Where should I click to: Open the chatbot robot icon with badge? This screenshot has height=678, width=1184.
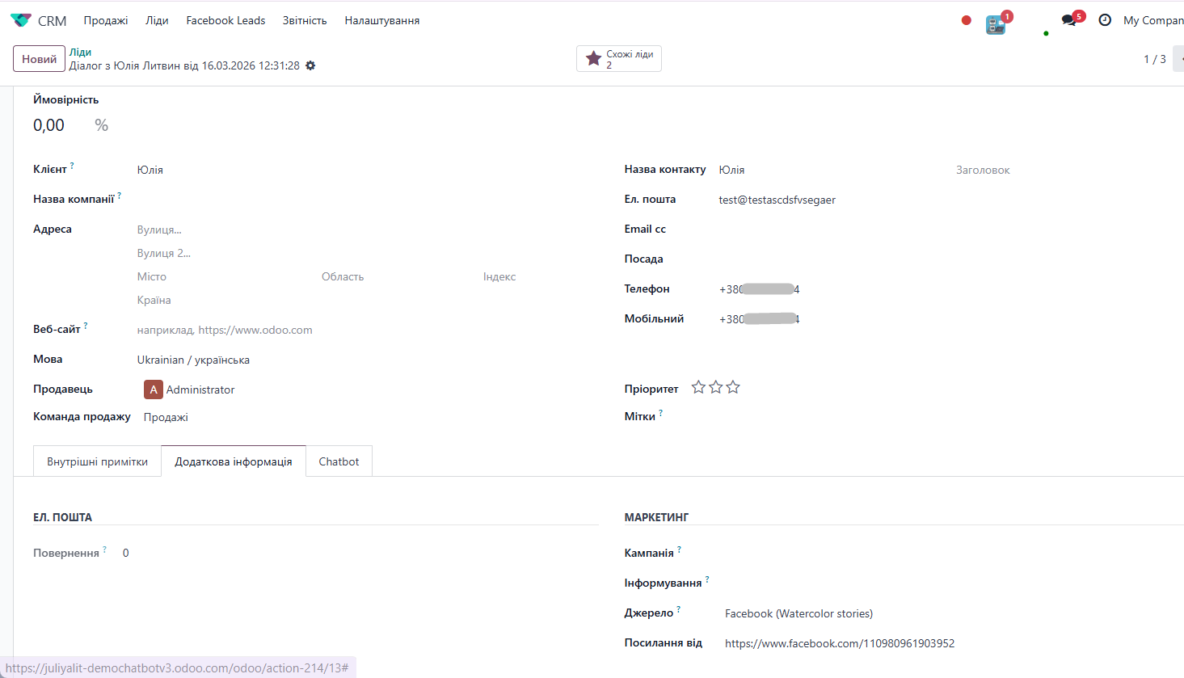pos(996,25)
